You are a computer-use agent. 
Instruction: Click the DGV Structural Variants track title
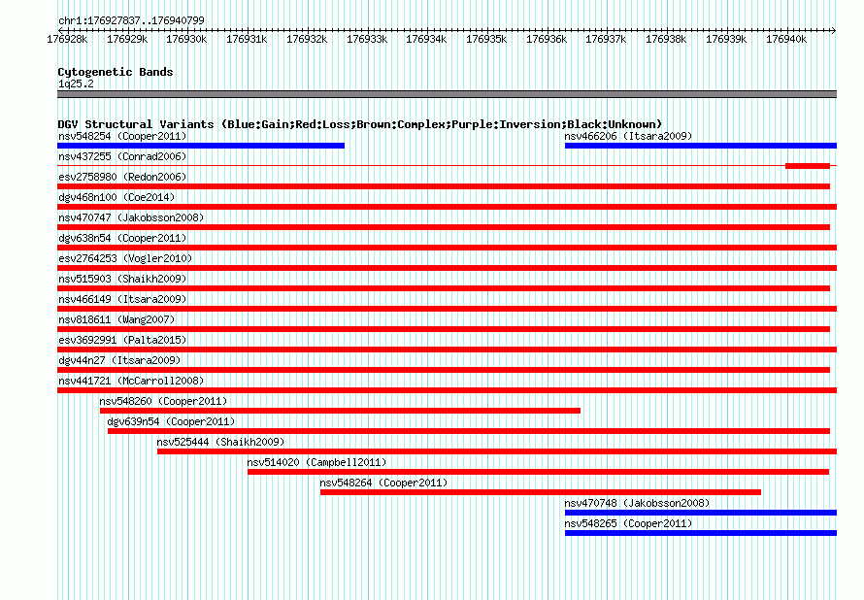tap(359, 124)
